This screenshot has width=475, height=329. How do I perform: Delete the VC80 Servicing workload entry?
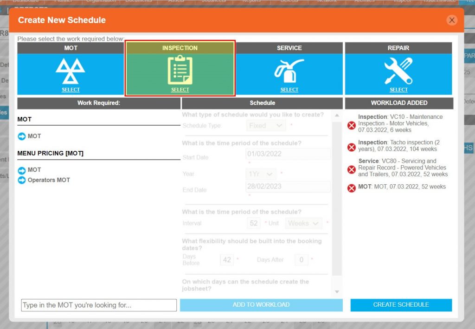pyautogui.click(x=351, y=170)
